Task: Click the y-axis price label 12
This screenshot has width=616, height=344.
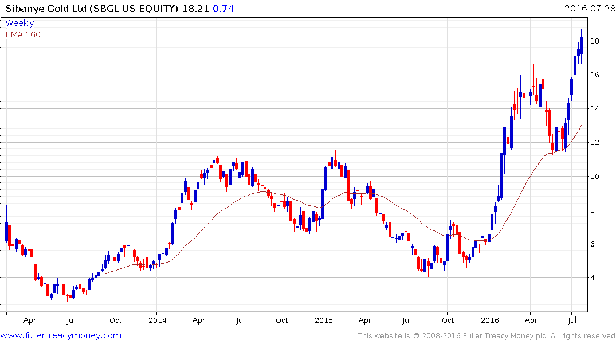Action: (595, 142)
